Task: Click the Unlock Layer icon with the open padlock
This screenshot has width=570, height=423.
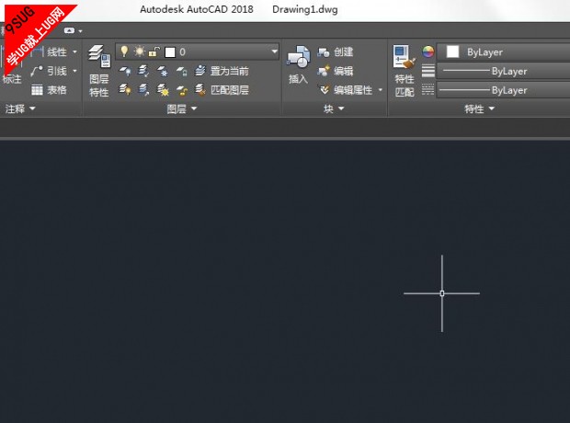Action: pyautogui.click(x=182, y=90)
